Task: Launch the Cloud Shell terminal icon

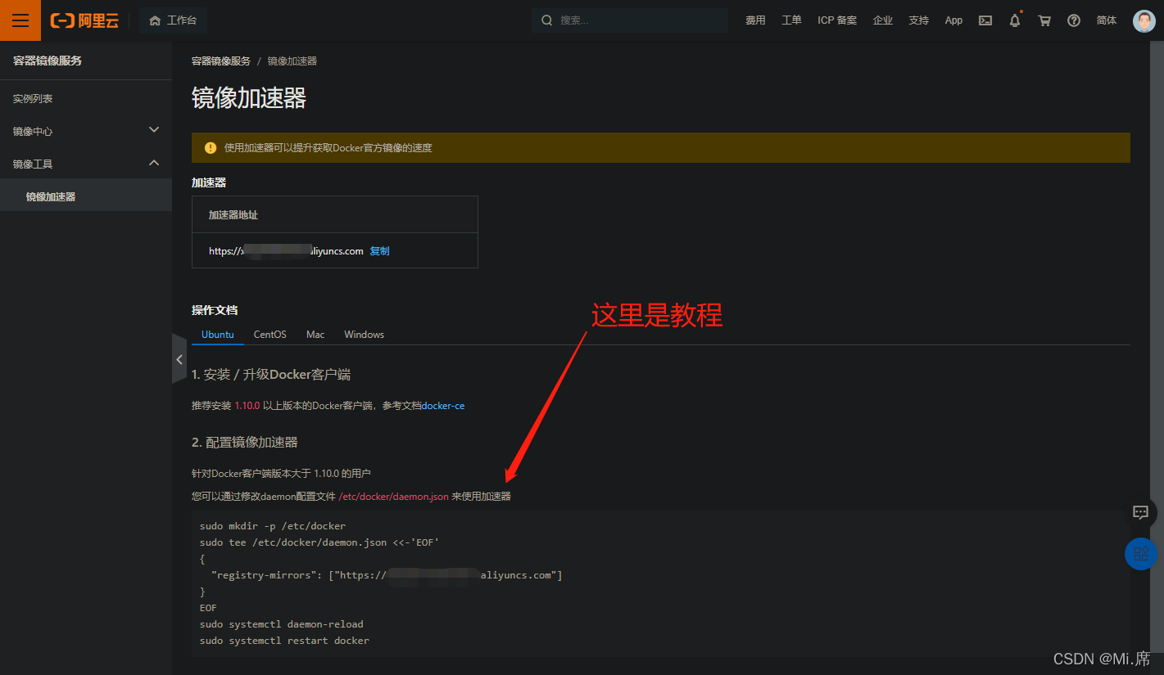Action: (985, 20)
